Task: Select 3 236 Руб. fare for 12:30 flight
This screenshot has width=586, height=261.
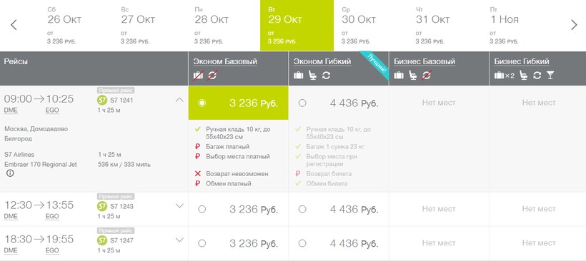Action: click(202, 209)
